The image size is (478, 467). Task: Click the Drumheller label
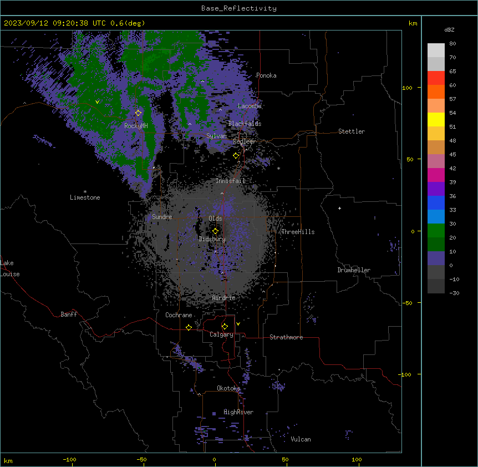(354, 270)
